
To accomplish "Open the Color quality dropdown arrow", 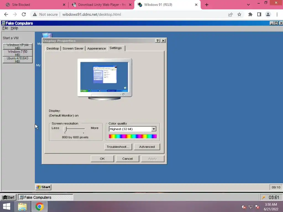I will (x=154, y=129).
